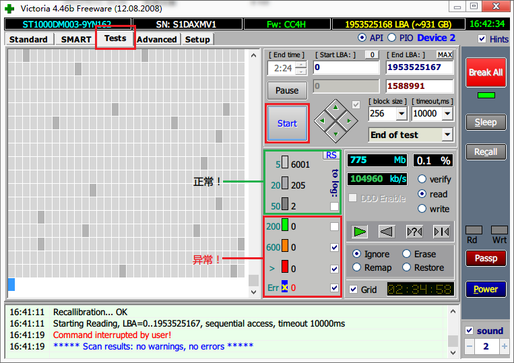Select the Remap error action
The width and height of the screenshot is (514, 363).
356,267
